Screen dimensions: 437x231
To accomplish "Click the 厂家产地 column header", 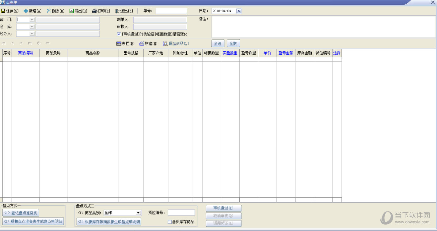I will point(156,53).
